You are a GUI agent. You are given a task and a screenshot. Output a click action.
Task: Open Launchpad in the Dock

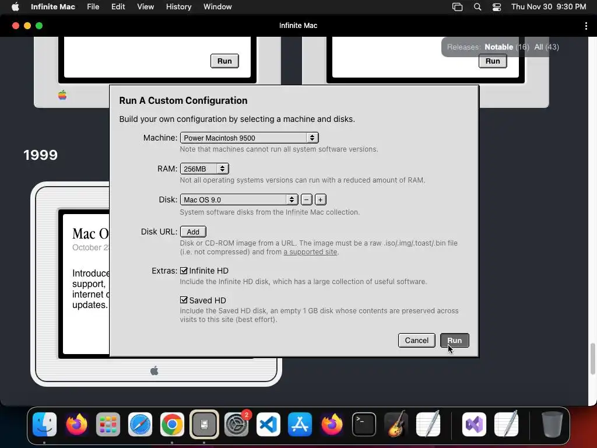108,424
